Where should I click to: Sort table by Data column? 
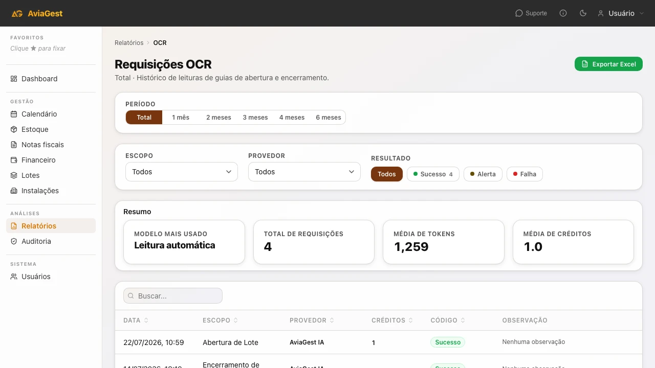click(x=136, y=320)
